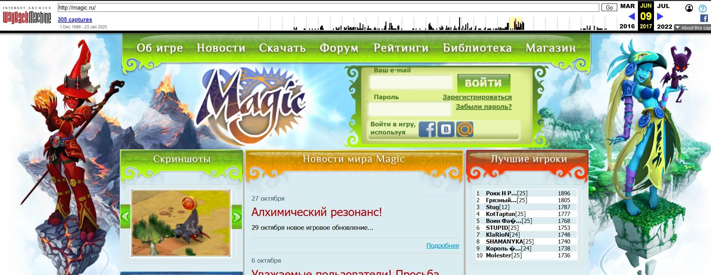Select player Король ...[24] row

pyautogui.click(x=526, y=249)
